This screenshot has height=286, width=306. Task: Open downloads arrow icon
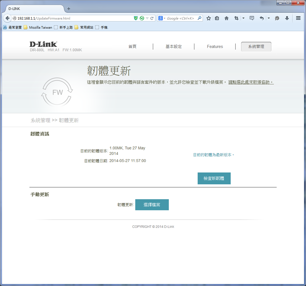287,18
